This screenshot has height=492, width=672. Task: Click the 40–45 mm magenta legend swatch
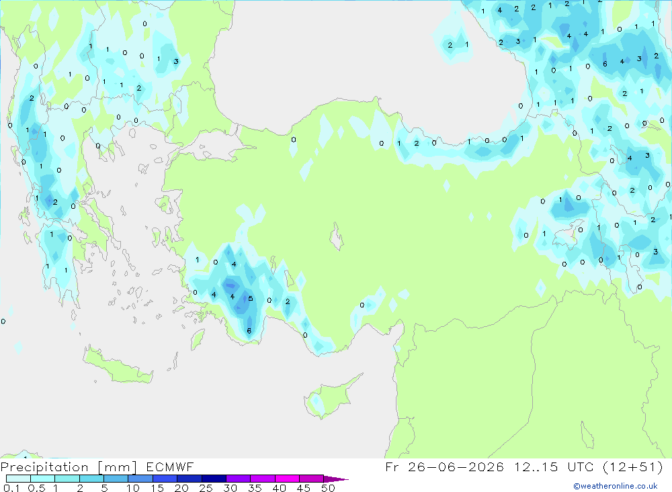287,479
